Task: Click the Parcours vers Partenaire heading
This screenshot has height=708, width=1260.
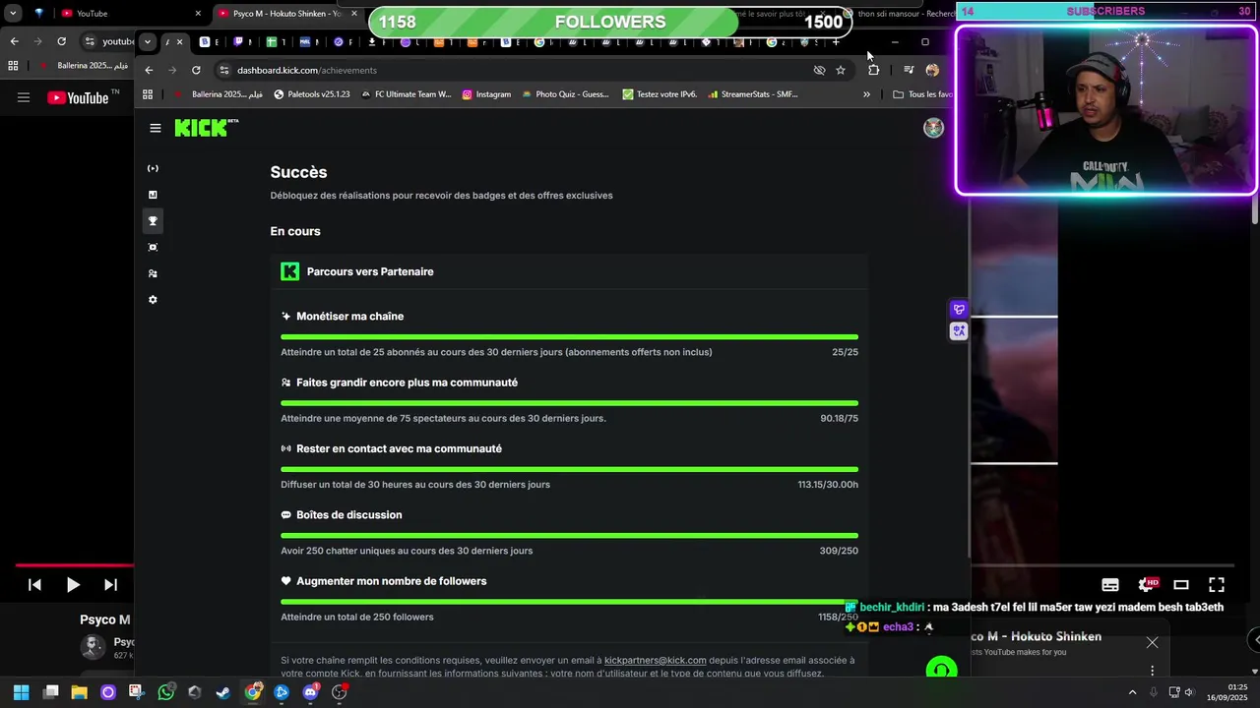Action: tap(370, 271)
